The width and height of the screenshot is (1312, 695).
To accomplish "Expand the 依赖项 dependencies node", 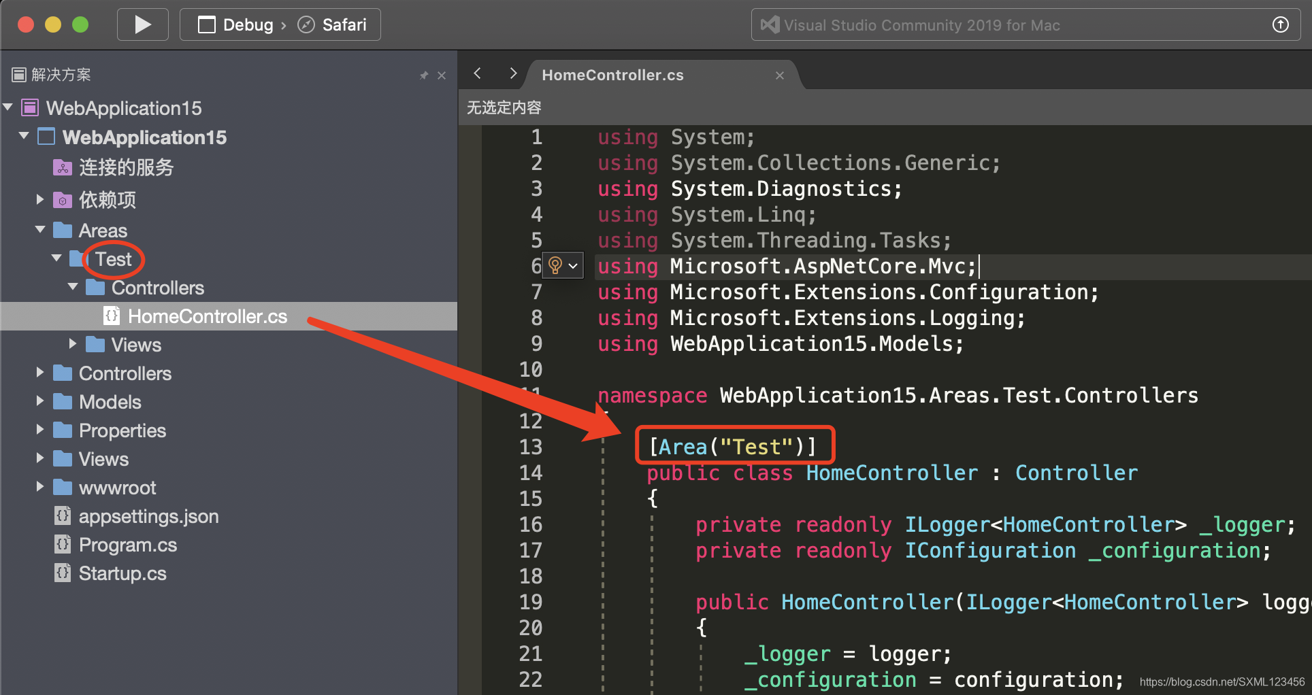I will pos(40,199).
